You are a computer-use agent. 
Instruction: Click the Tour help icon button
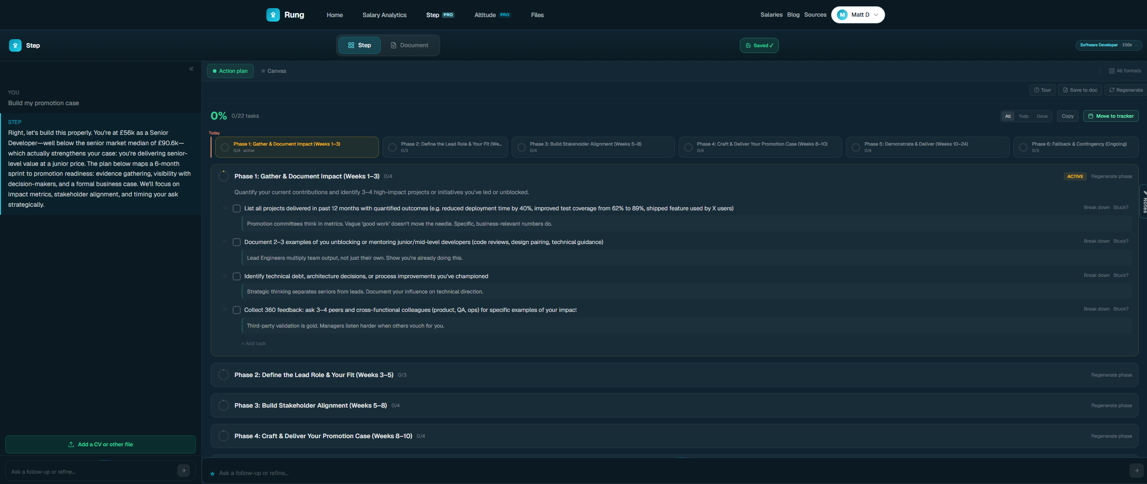tap(1043, 90)
